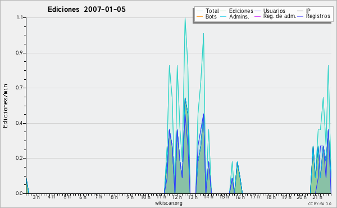Image resolution: width=337 pixels, height=208 pixels.
Task: Click the Registros legend line
Action: coord(300,16)
